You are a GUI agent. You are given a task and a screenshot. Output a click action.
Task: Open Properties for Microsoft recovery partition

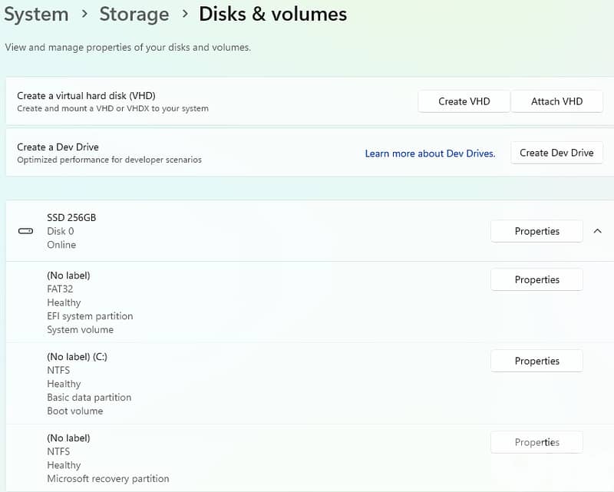pos(536,442)
